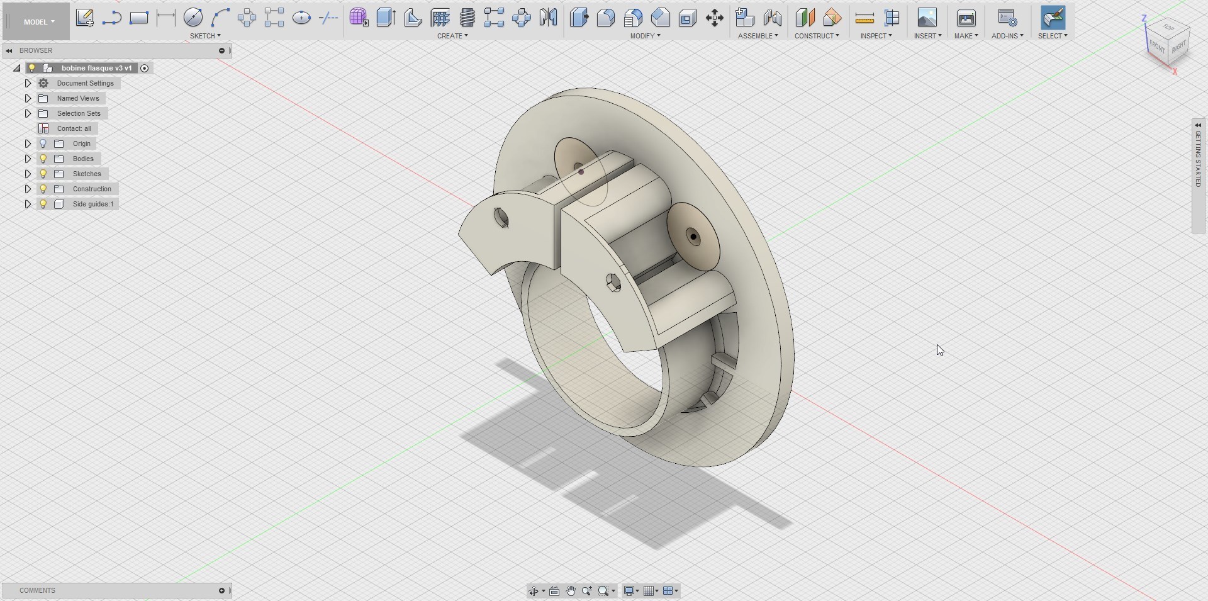The image size is (1208, 601).
Task: Toggle visibility bulb of Sketches folder
Action: 43,174
